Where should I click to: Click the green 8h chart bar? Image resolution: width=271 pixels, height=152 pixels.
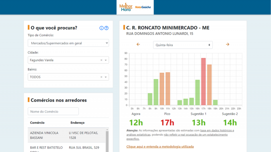[x=150, y=99]
